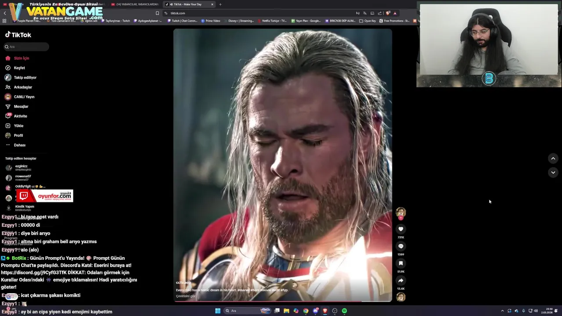Go back using browser back arrow
The height and width of the screenshot is (316, 562).
(5, 13)
